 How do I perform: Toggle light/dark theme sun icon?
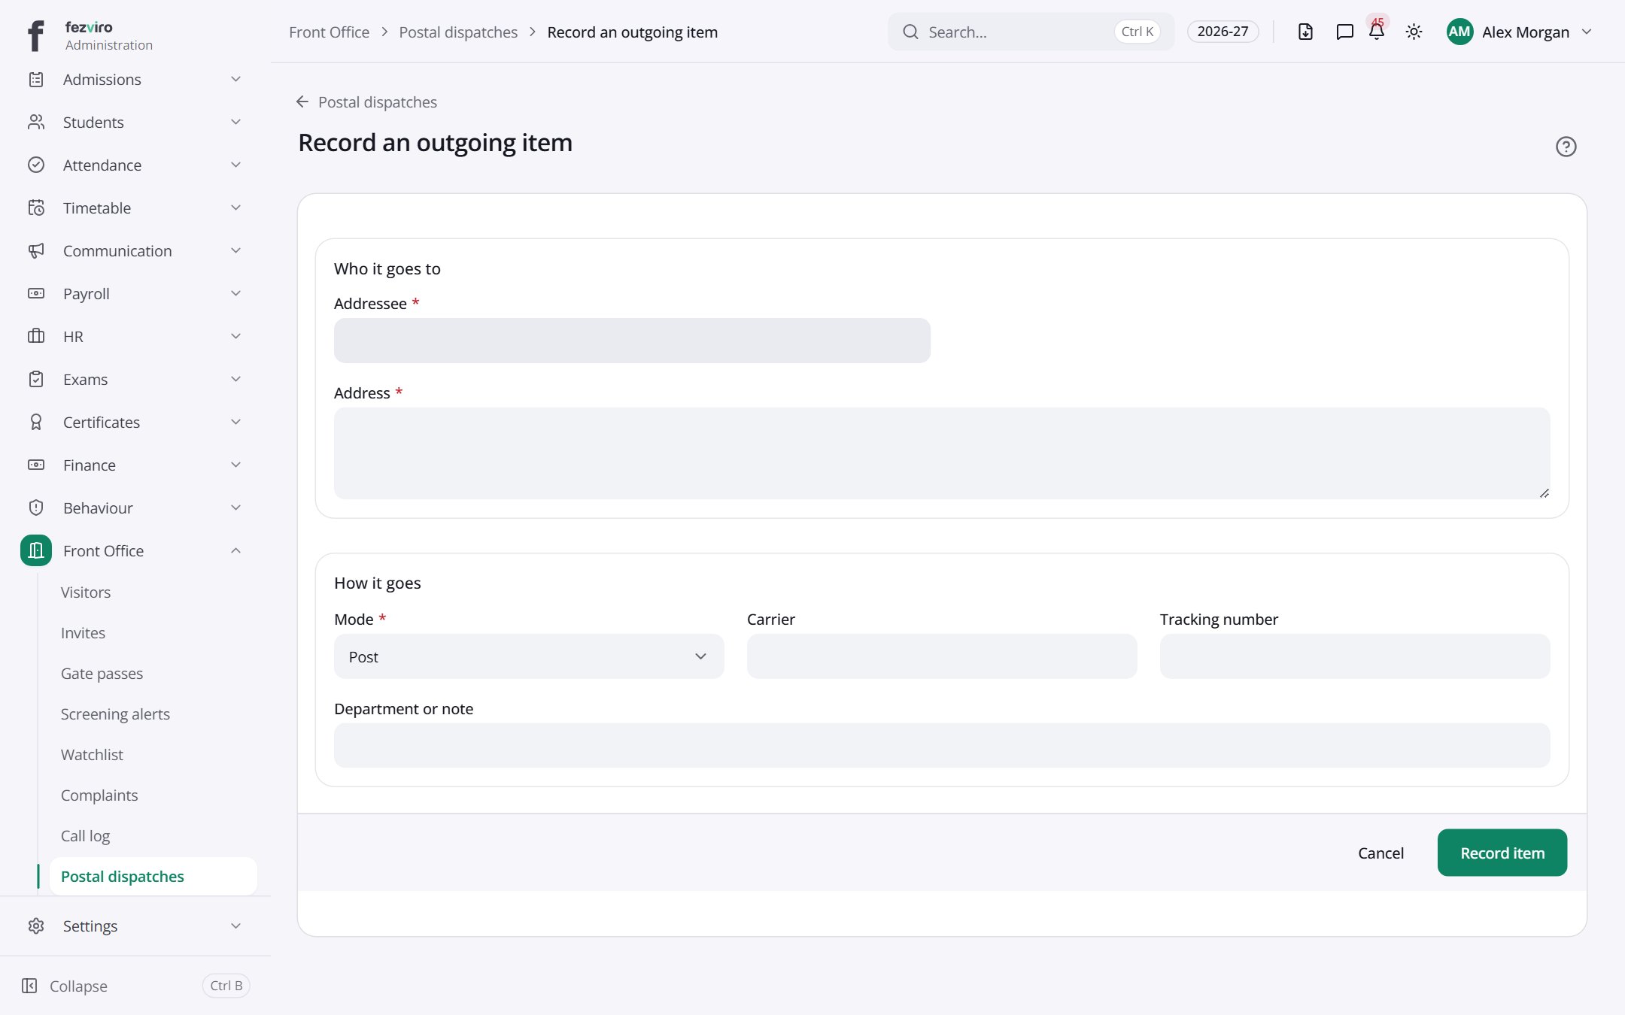1414,32
